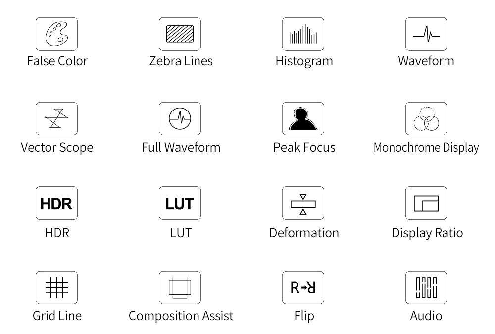
Task: Click the Peak Focus silhouette icon
Action: click(303, 118)
